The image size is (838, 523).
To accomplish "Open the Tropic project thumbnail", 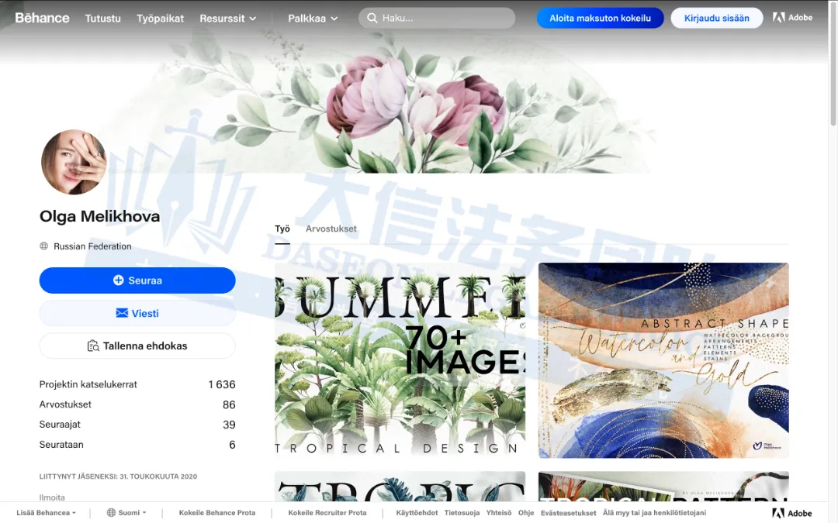I will (400, 486).
